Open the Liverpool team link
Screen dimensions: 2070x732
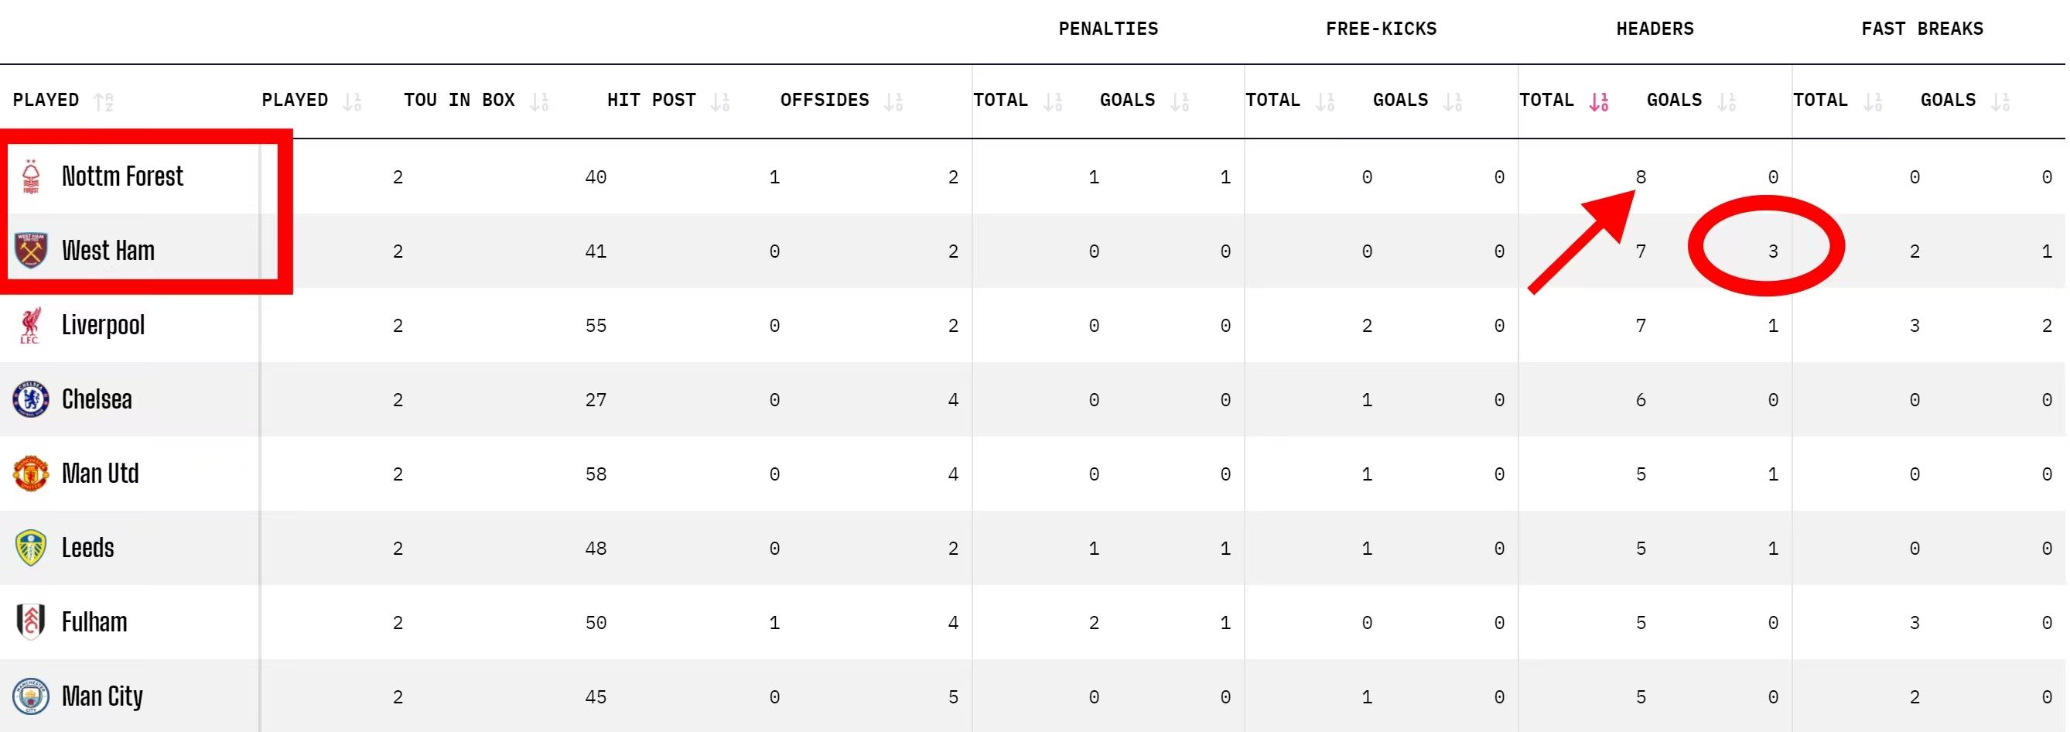(x=103, y=326)
